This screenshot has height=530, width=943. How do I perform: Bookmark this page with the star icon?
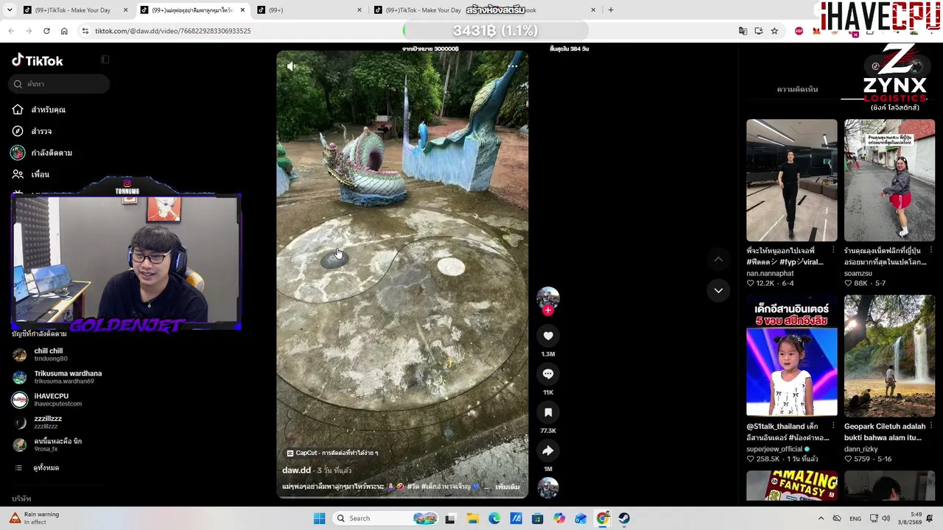click(774, 31)
